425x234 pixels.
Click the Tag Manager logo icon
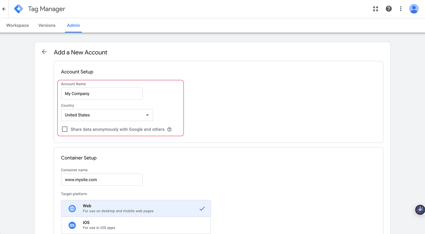19,9
